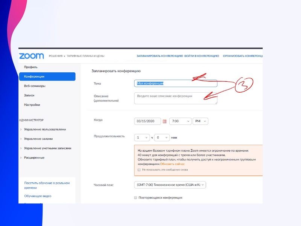This screenshot has width=301, height=226.
Task: Click the date field showing 03/15/2020
Action: [148, 122]
